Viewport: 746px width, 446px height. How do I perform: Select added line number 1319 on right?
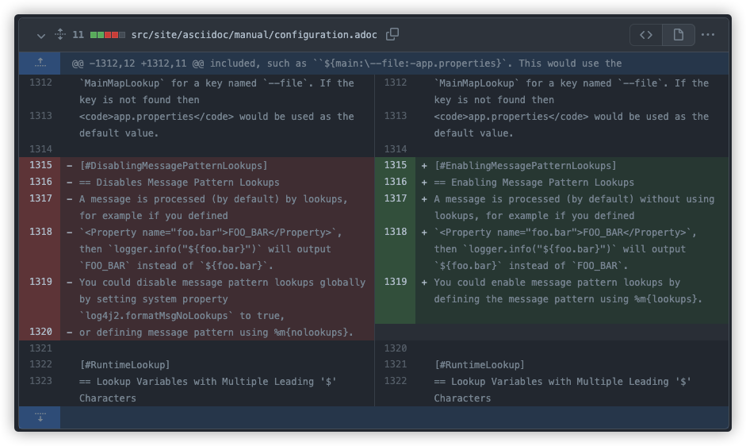396,282
